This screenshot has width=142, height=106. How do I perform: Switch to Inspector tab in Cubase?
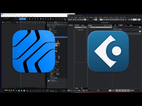pyautogui.click(x=77, y=25)
